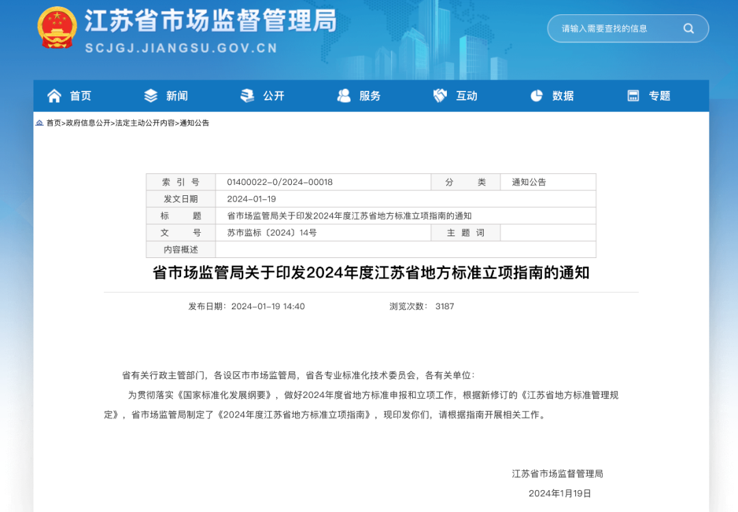This screenshot has width=738, height=512.
Task: Open the 新闻 navigation menu item
Action: pyautogui.click(x=177, y=96)
